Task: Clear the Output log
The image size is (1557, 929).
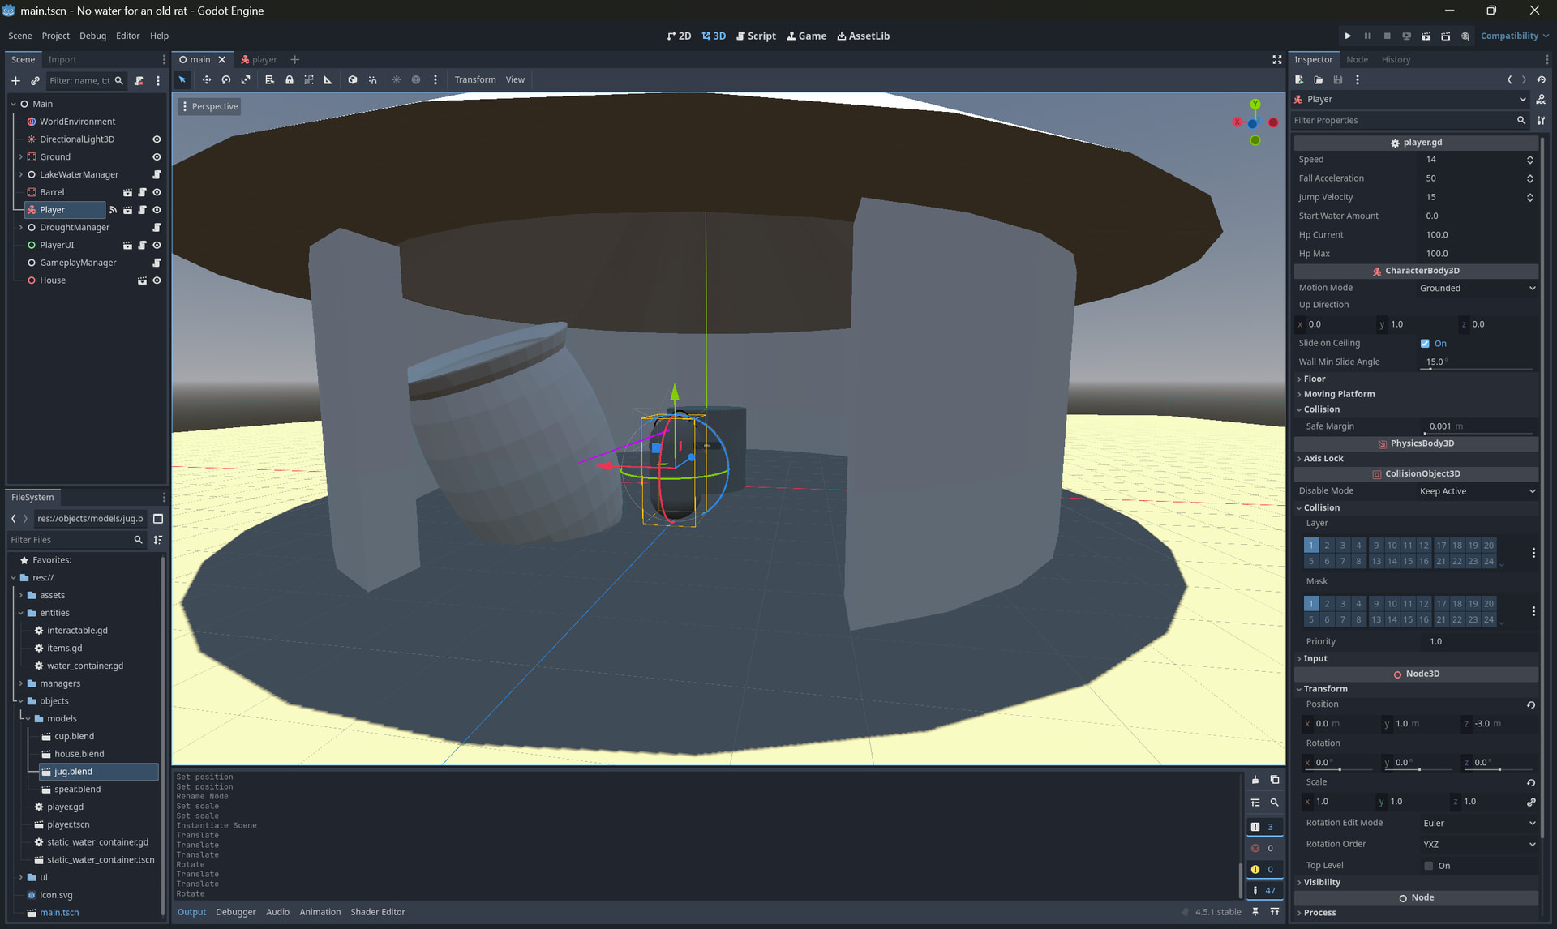Action: click(x=1255, y=780)
